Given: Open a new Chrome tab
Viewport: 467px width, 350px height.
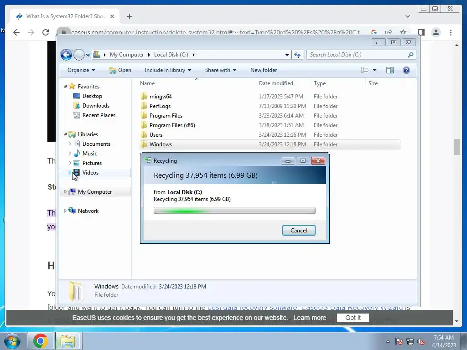Looking at the screenshot, I should coord(129,16).
